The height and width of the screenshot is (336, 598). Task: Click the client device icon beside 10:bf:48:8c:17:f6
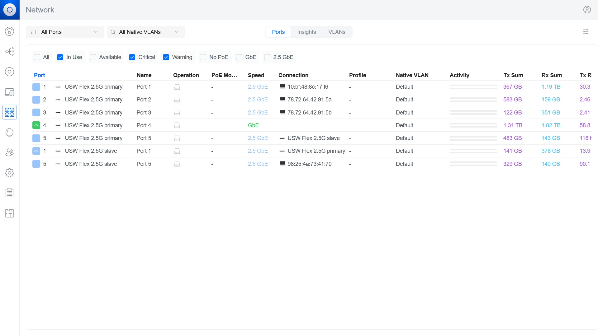tap(282, 86)
